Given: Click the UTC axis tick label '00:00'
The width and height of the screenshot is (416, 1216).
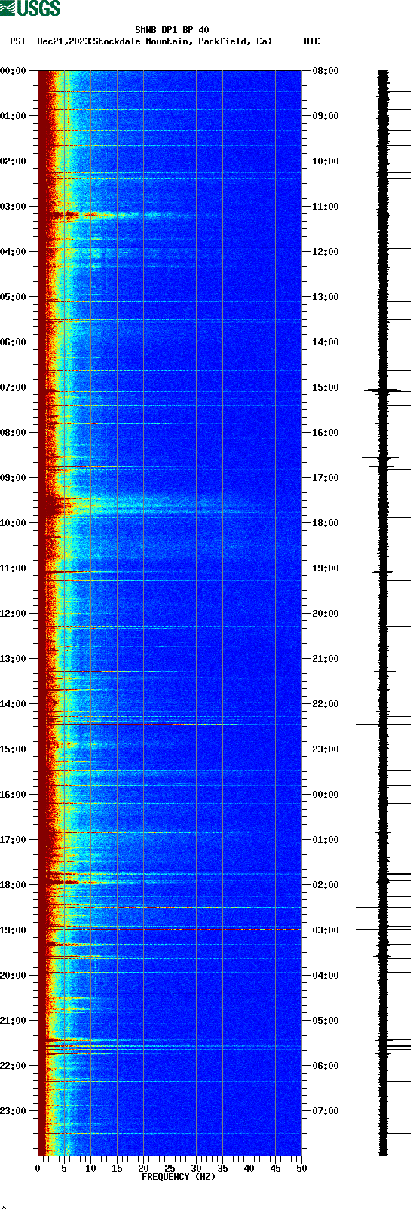Looking at the screenshot, I should (x=326, y=795).
